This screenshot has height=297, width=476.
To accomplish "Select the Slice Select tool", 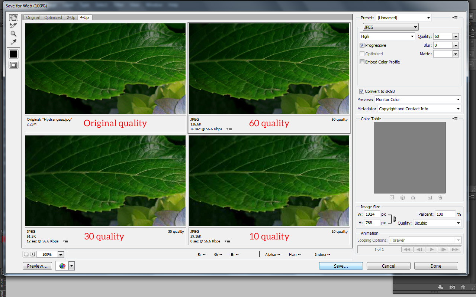I will tap(13, 26).
